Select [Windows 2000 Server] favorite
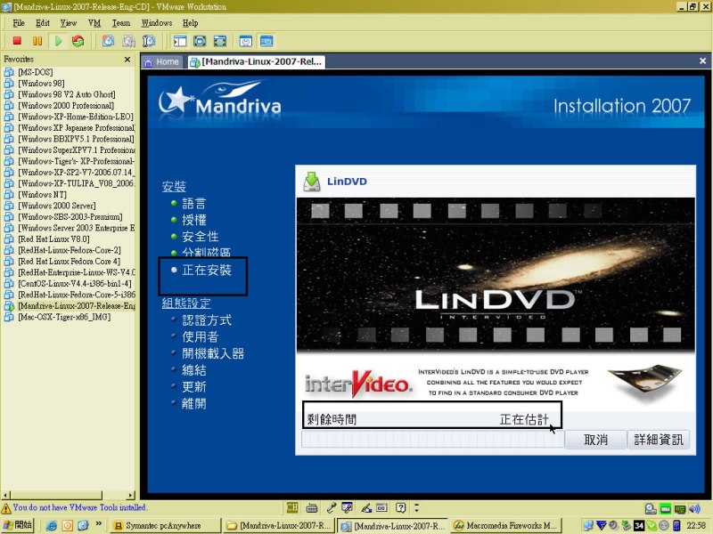The width and height of the screenshot is (713, 534). [x=57, y=206]
